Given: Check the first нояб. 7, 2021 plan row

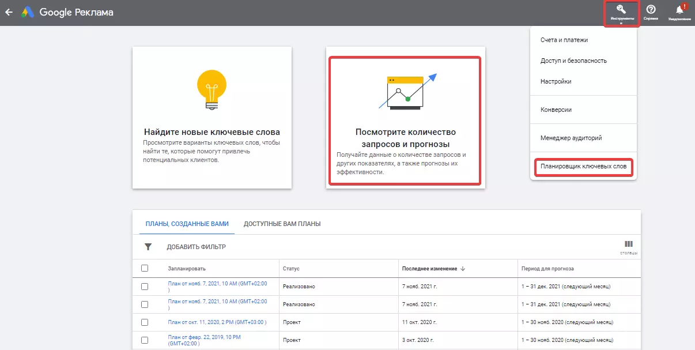Looking at the screenshot, I should click(x=145, y=287).
